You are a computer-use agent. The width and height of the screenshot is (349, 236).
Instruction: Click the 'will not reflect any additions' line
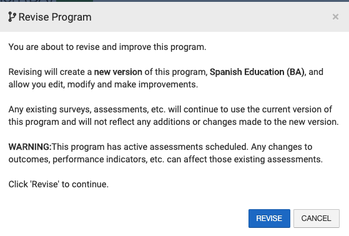pos(174,122)
